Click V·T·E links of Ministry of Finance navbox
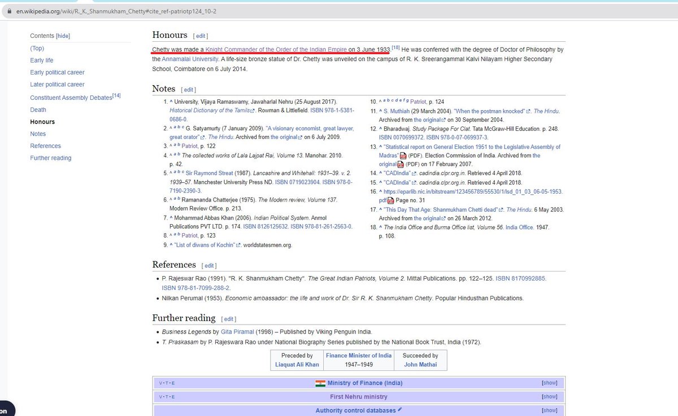The width and height of the screenshot is (678, 416). tap(167, 383)
